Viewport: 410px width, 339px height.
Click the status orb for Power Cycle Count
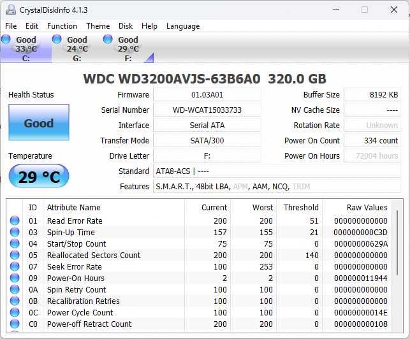pos(15,313)
